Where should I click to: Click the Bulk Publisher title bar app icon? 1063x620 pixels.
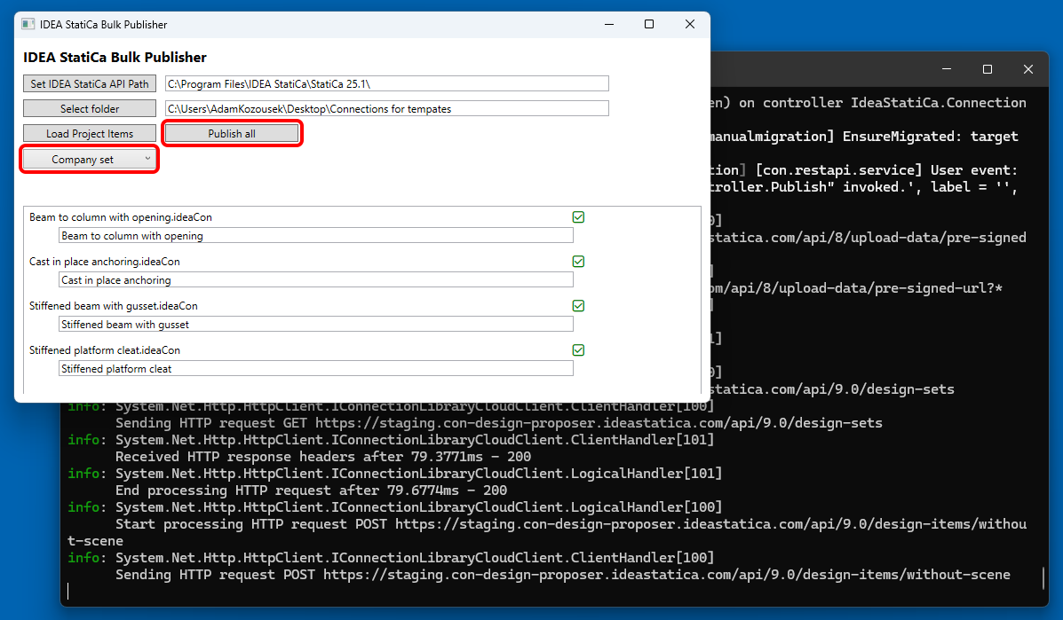pos(28,25)
